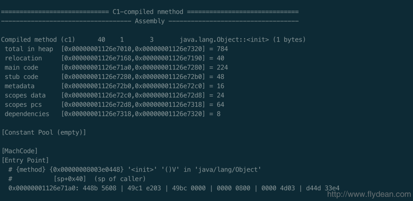Click the 'dependencies' line label
This screenshot has width=413, height=201.
[27, 114]
